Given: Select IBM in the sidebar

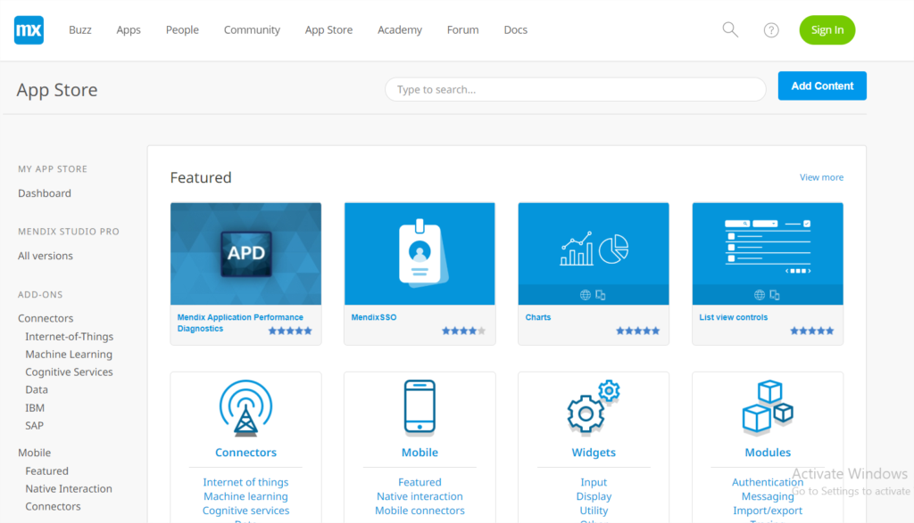Looking at the screenshot, I should click(35, 408).
